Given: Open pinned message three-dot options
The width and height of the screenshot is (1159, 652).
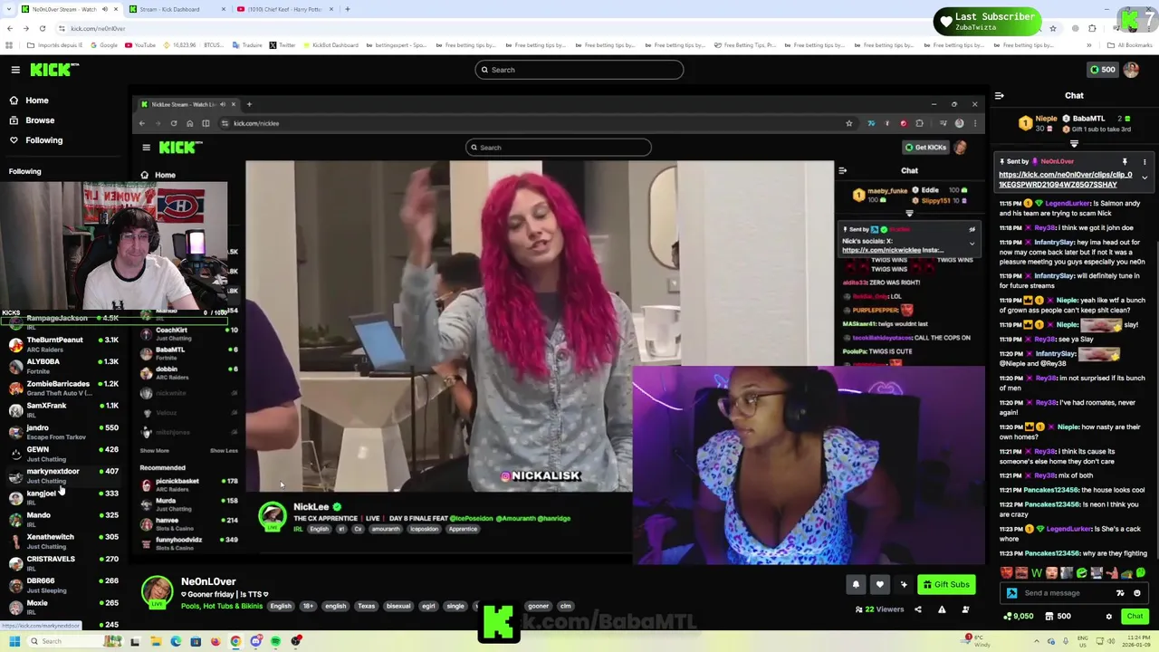Looking at the screenshot, I should 1145,161.
